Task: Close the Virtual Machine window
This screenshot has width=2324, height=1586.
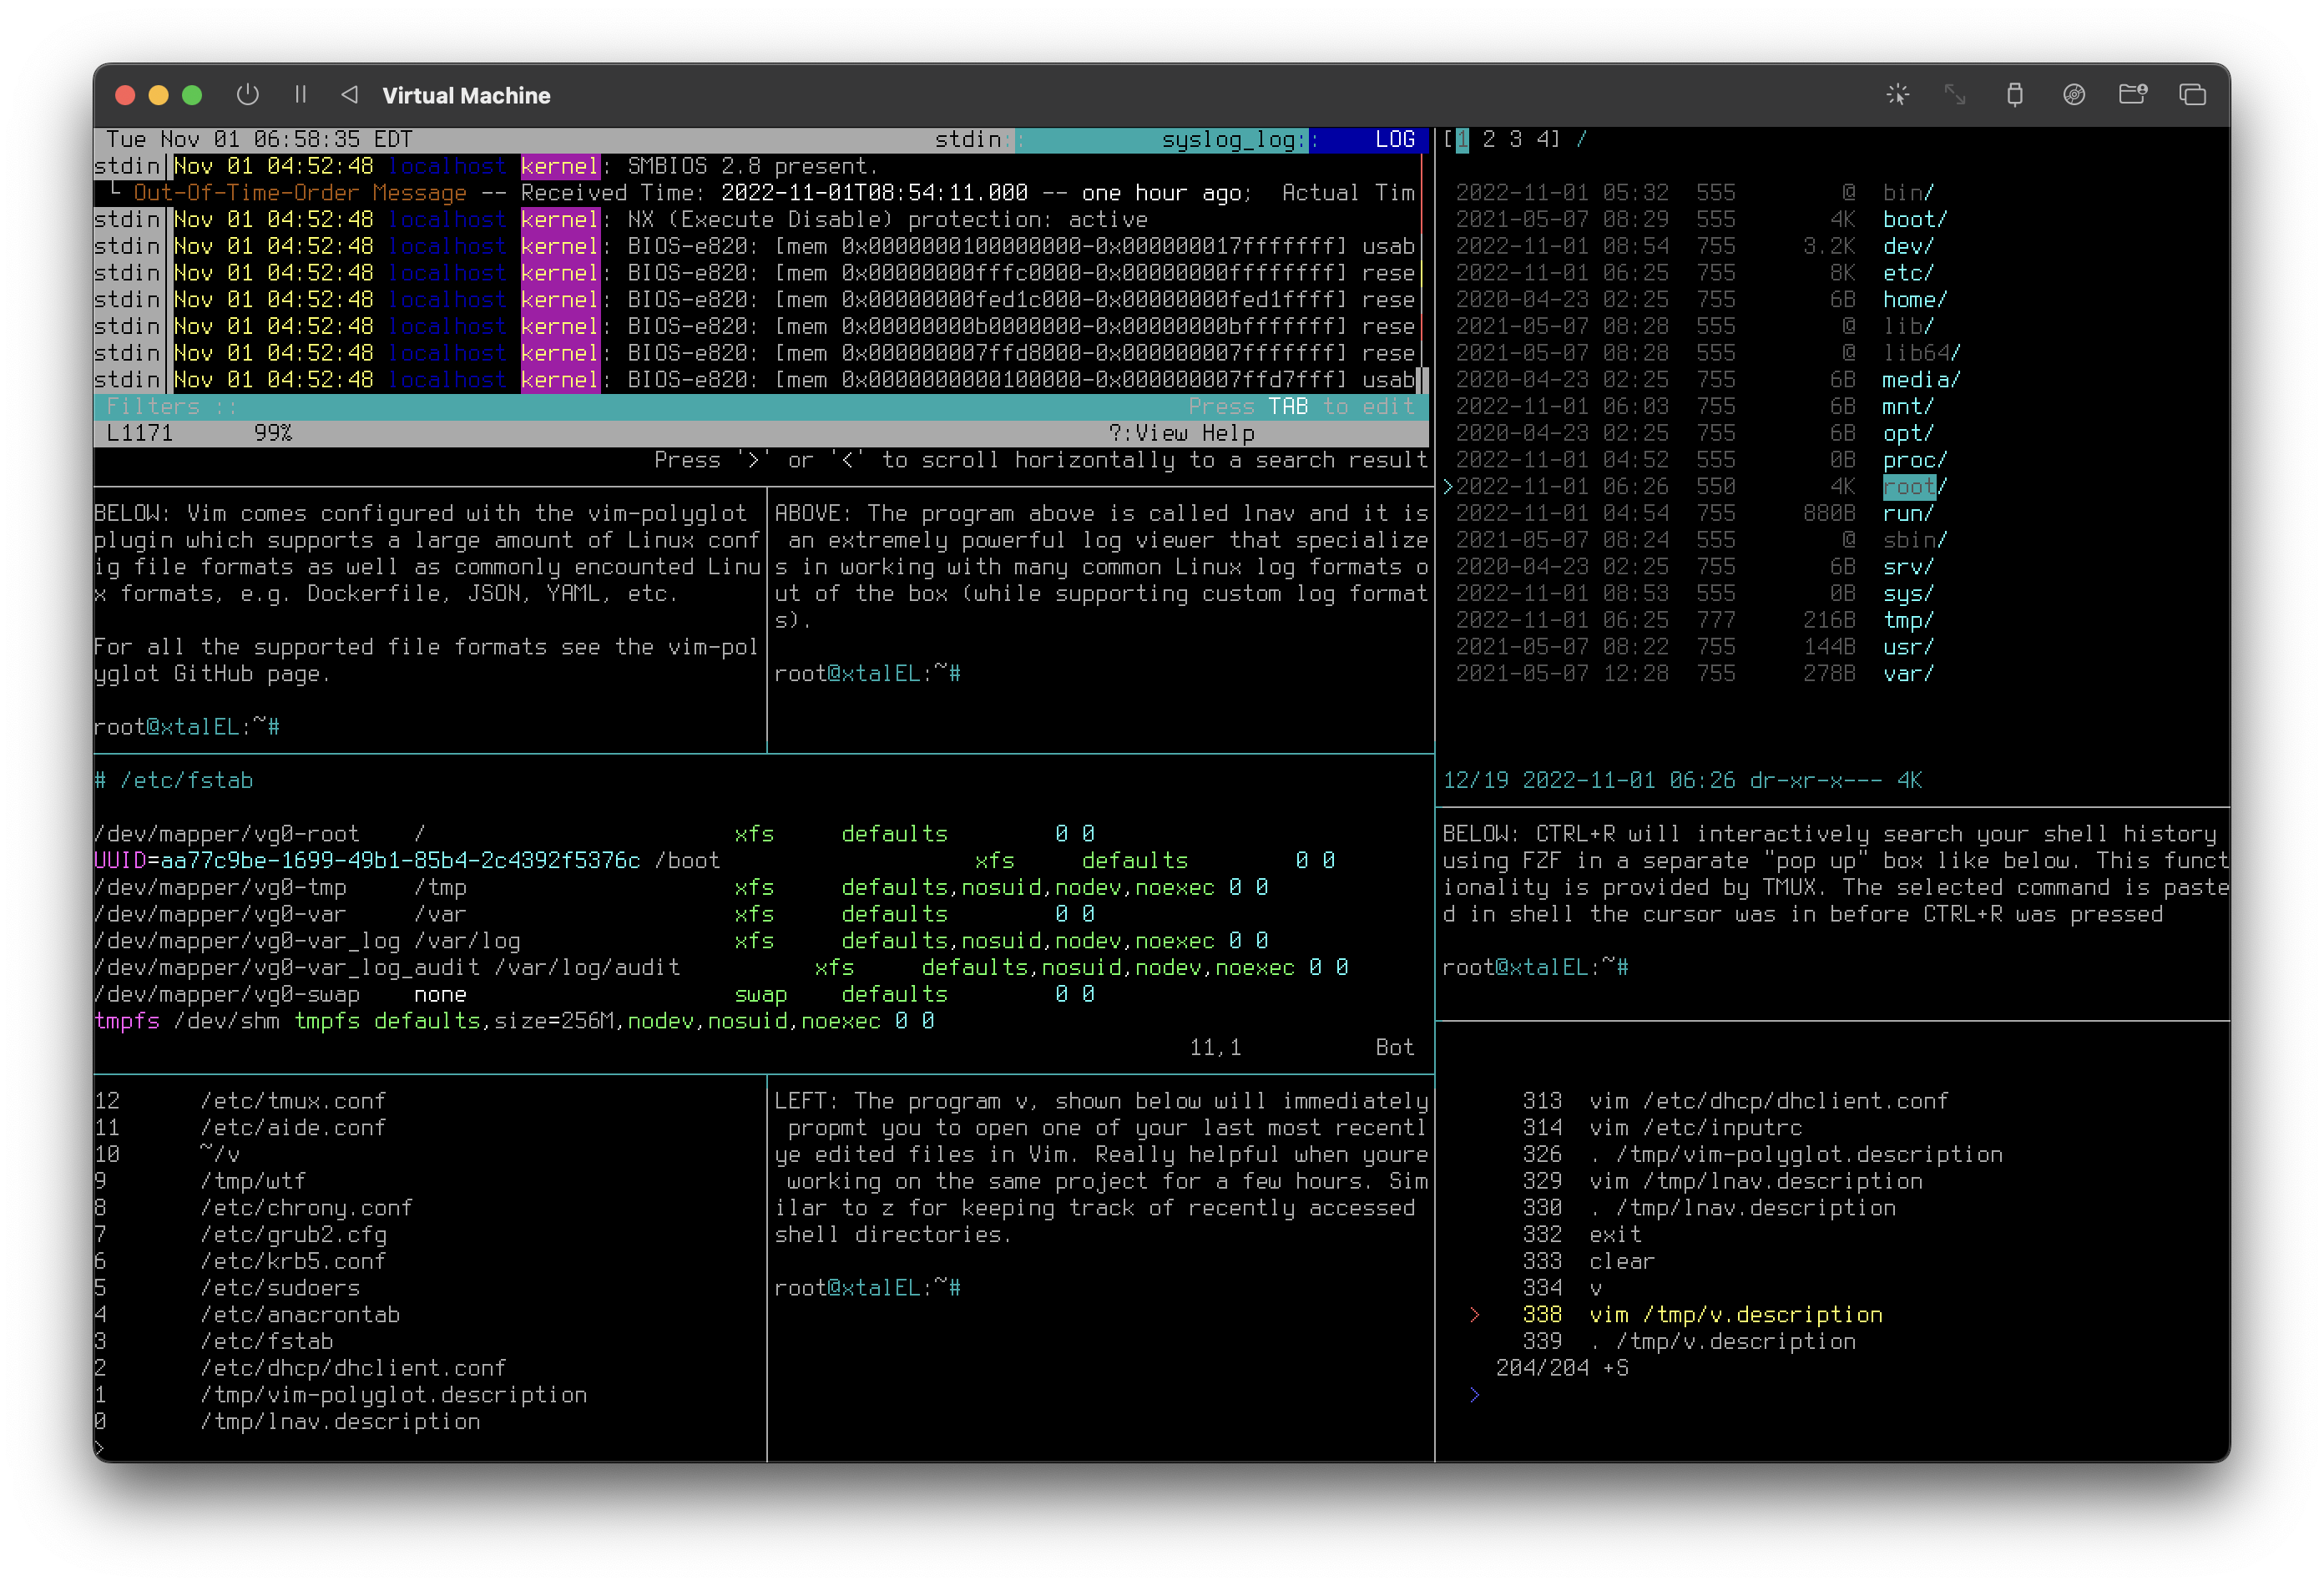Action: click(125, 95)
